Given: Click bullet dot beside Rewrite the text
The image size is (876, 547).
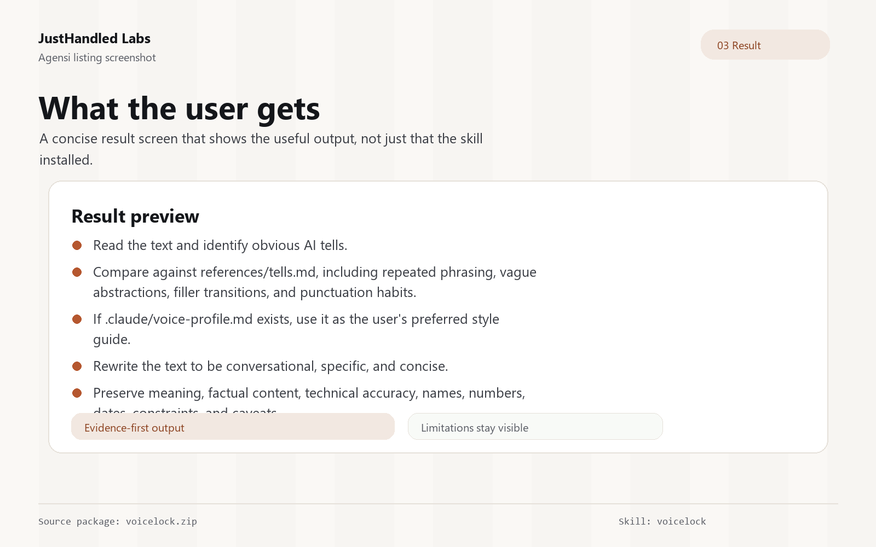Looking at the screenshot, I should 77,366.
